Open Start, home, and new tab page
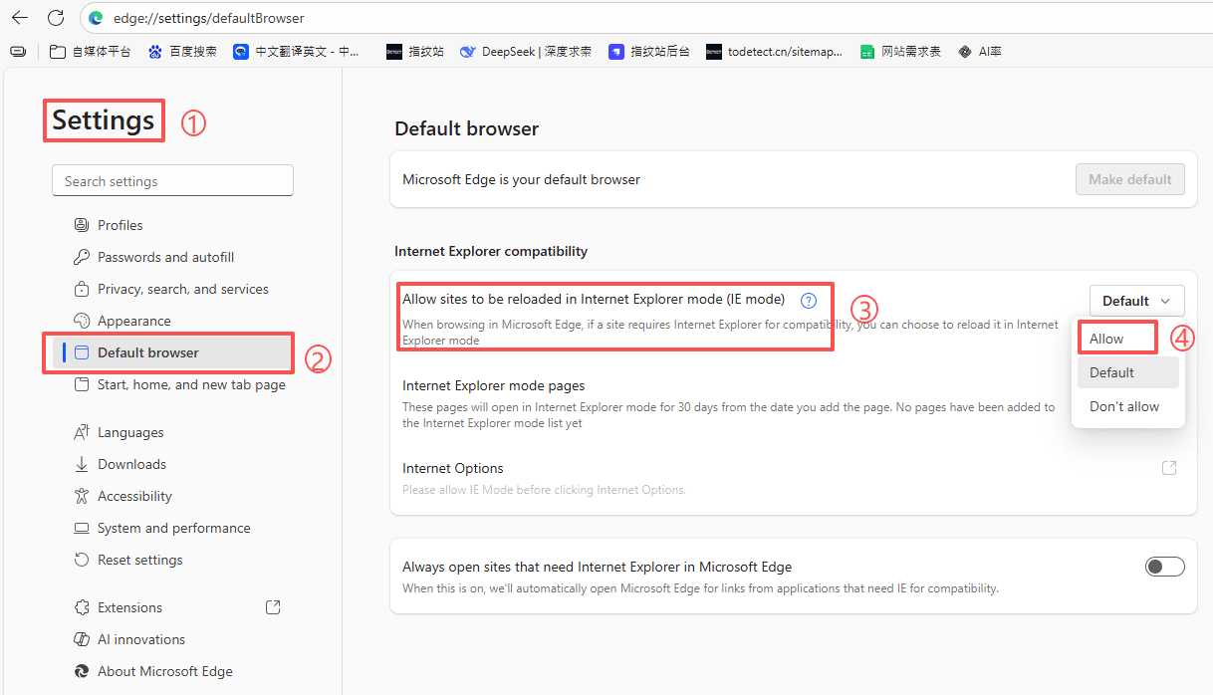Screen dimensions: 1213x695 (x=172, y=384)
